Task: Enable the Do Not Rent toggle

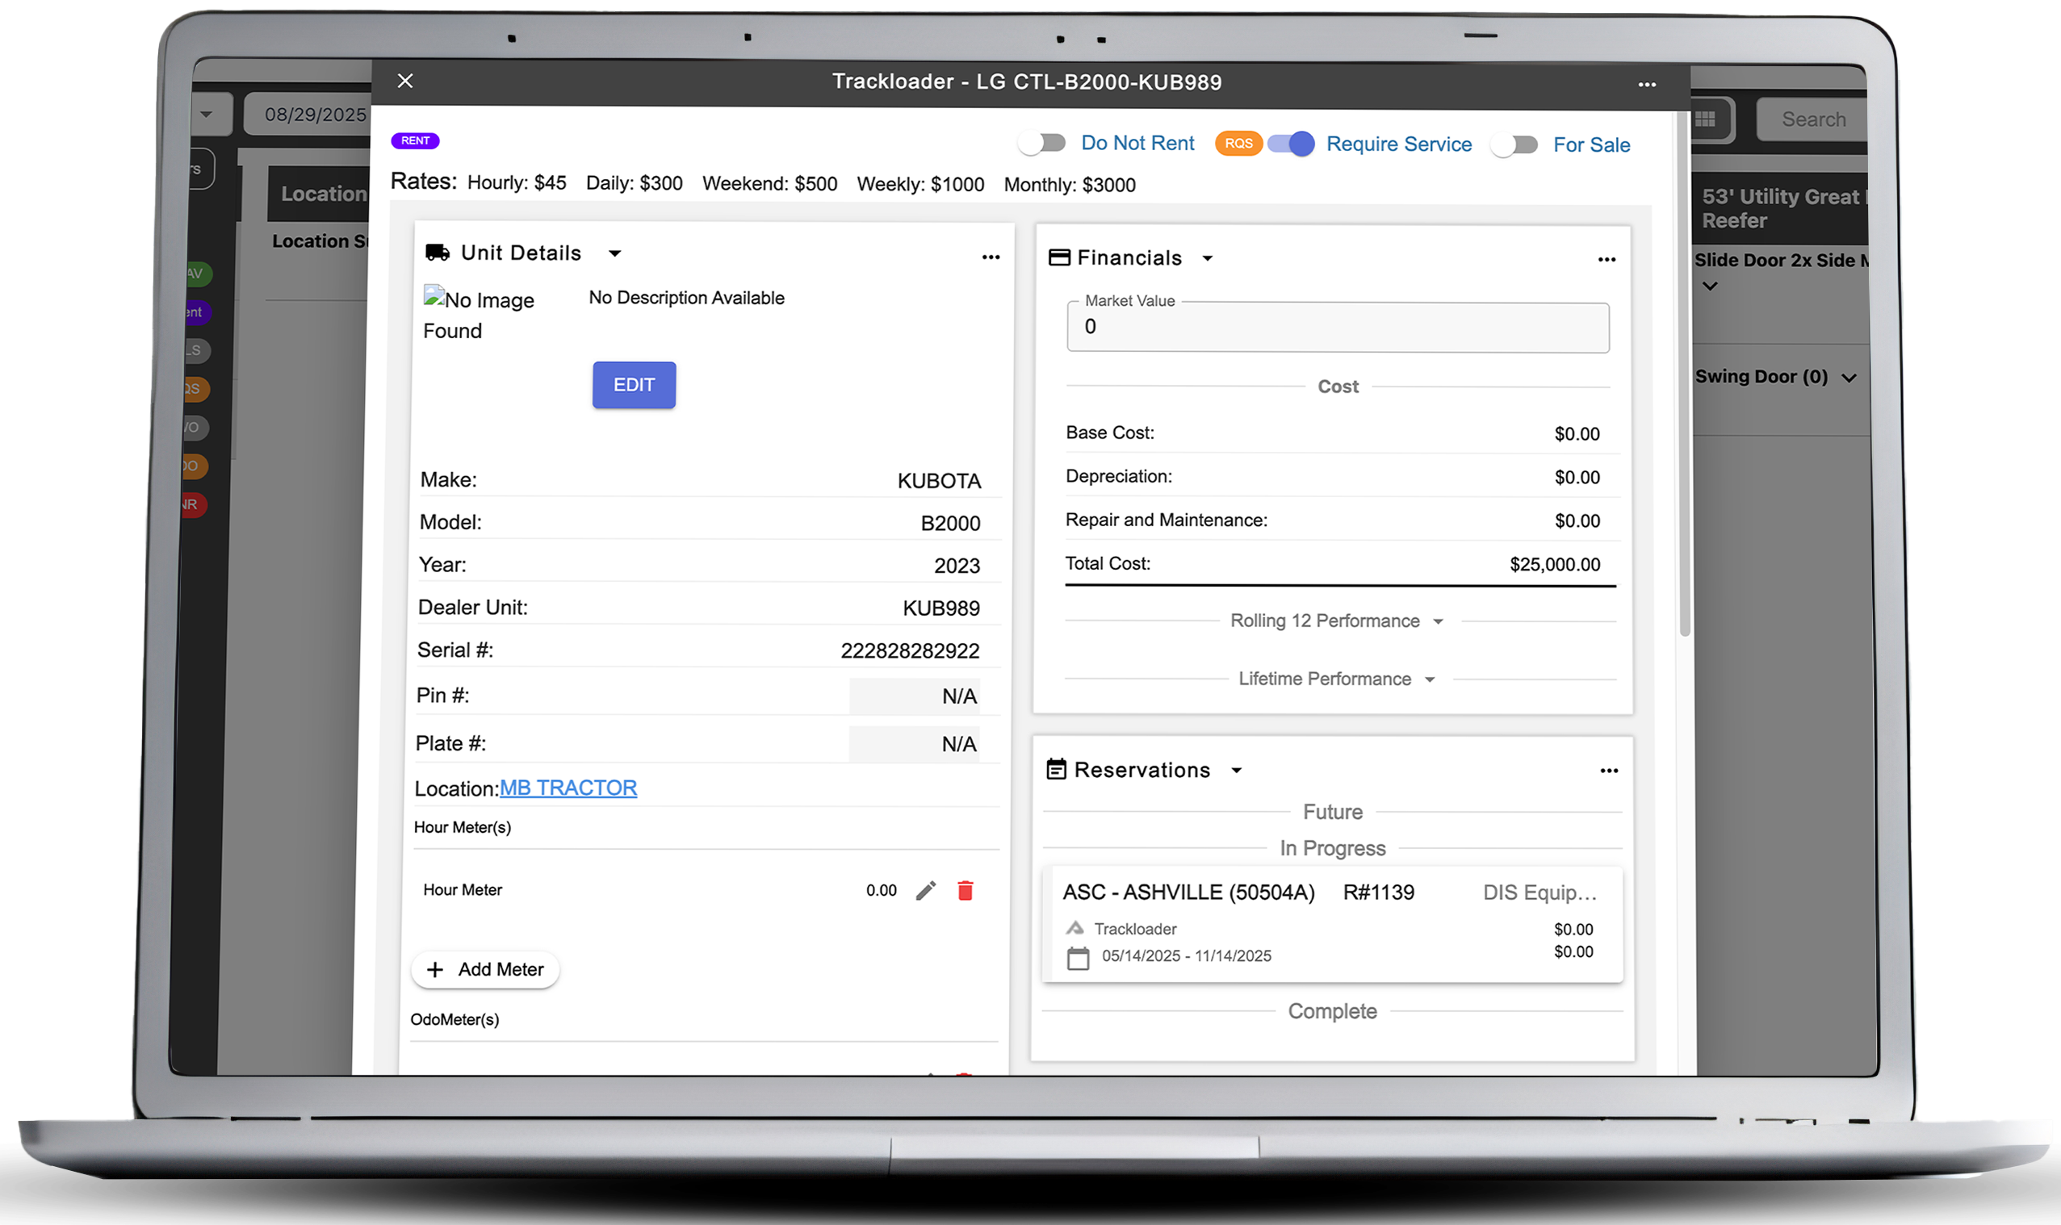Action: (1041, 144)
